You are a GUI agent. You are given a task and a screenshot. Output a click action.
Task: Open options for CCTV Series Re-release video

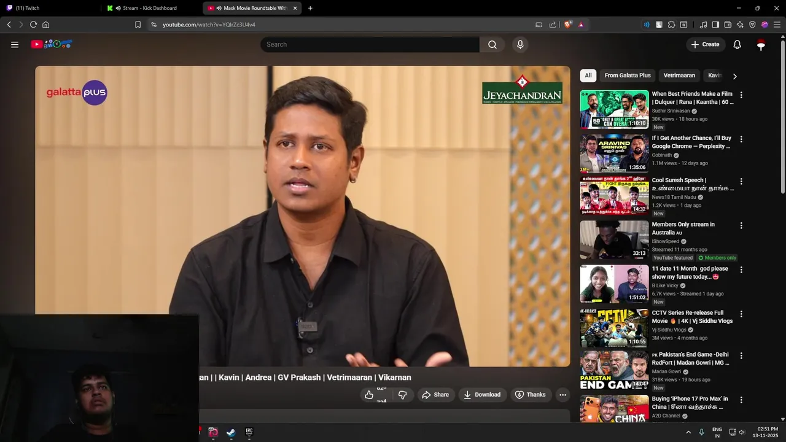pos(741,314)
